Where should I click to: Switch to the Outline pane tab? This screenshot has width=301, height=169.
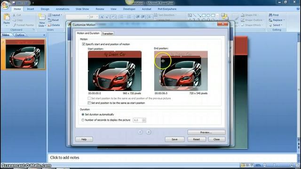point(20,35)
